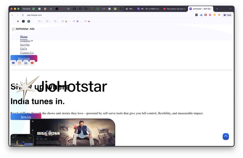This screenshot has height=158, width=243.
Task: Open the blue extension icon in toolbar
Action: pyautogui.click(x=201, y=15)
